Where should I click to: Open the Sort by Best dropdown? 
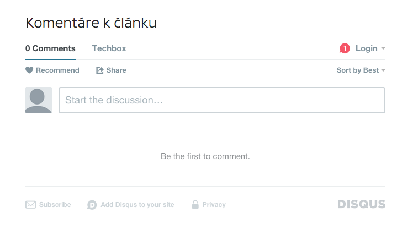tap(361, 70)
